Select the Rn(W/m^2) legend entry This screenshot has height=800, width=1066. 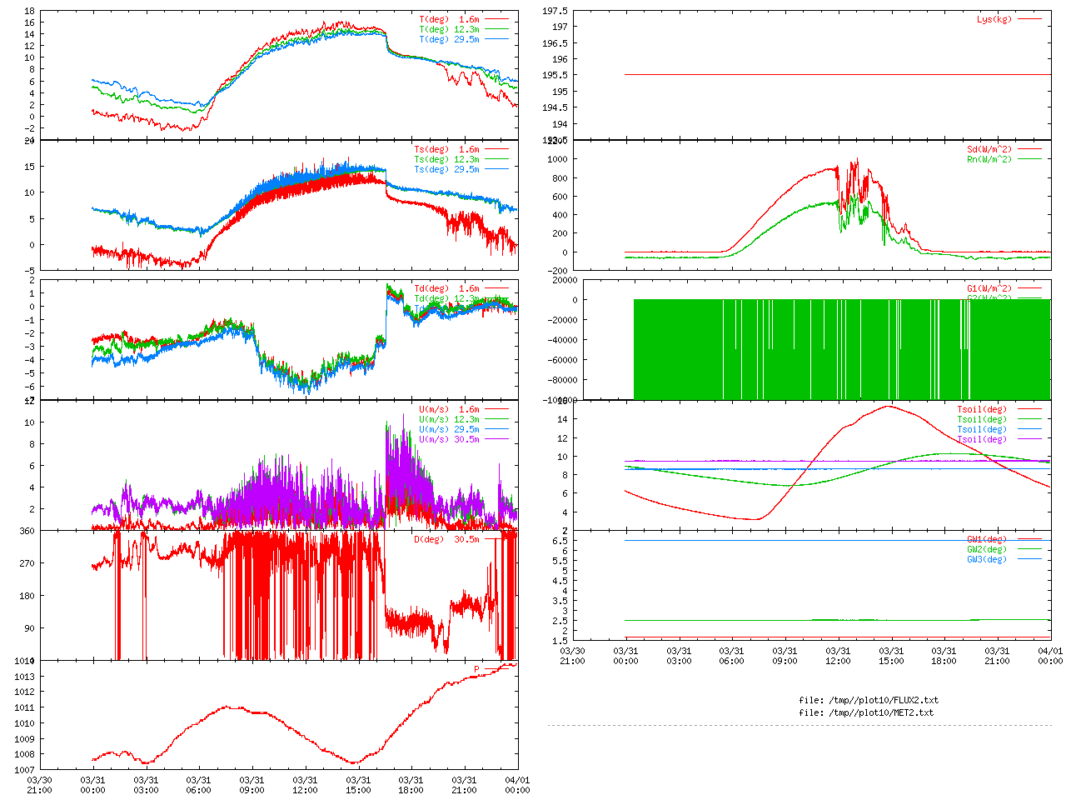click(989, 160)
